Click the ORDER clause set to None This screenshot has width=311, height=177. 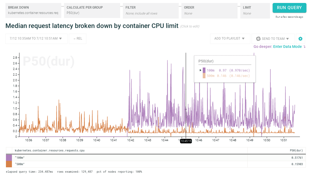click(x=209, y=10)
